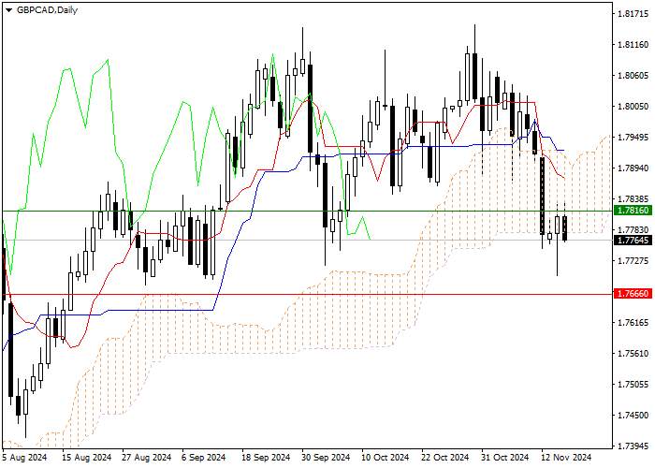Click the 27 Aug 2024 date label

click(x=147, y=458)
